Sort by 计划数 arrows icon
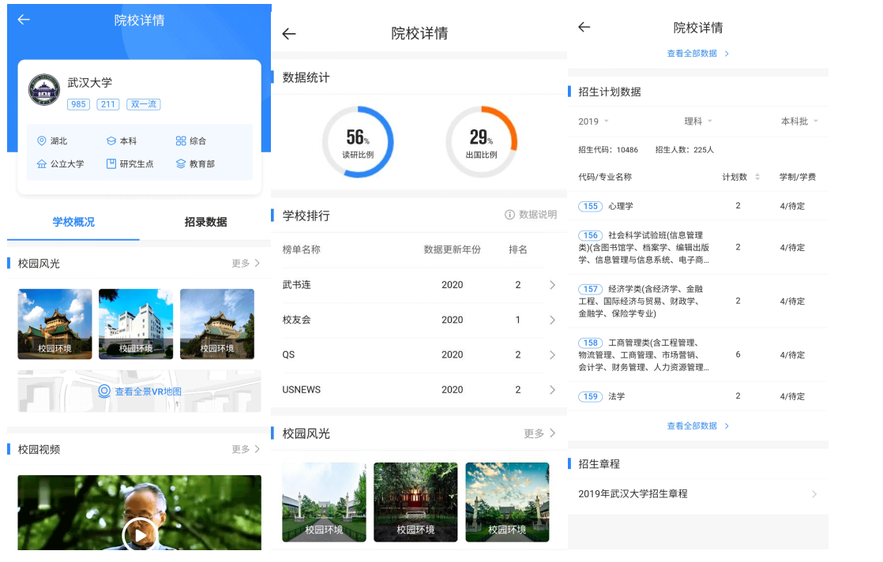883x562 pixels. tap(757, 177)
